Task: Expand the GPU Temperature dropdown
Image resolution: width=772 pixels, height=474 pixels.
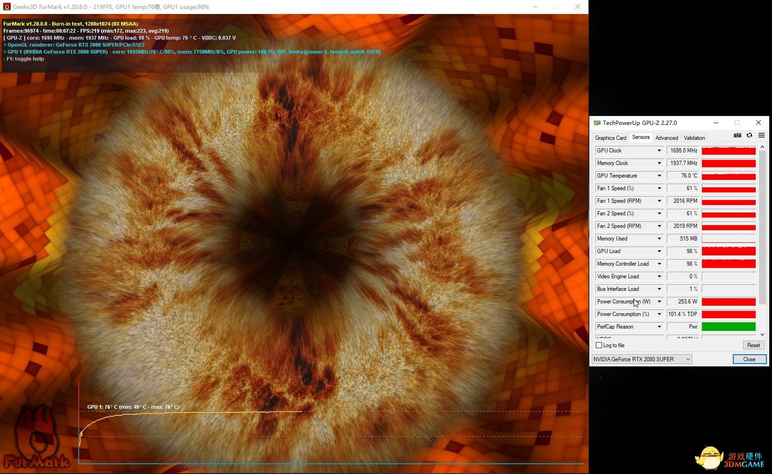Action: 659,176
